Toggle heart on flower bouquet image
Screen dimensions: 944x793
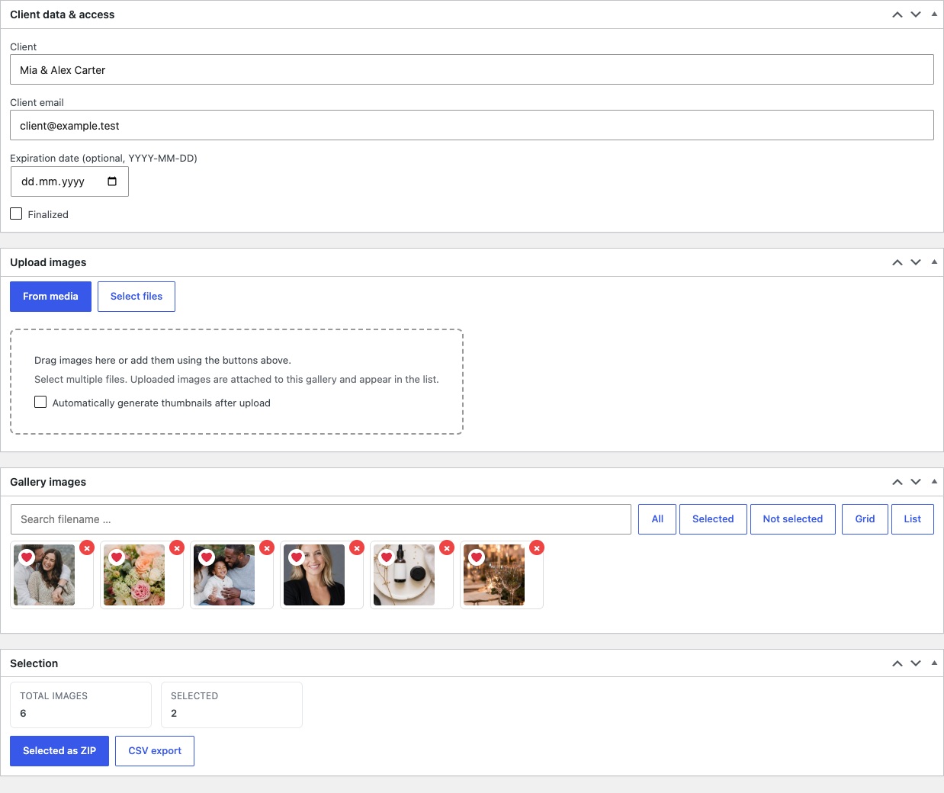117,557
